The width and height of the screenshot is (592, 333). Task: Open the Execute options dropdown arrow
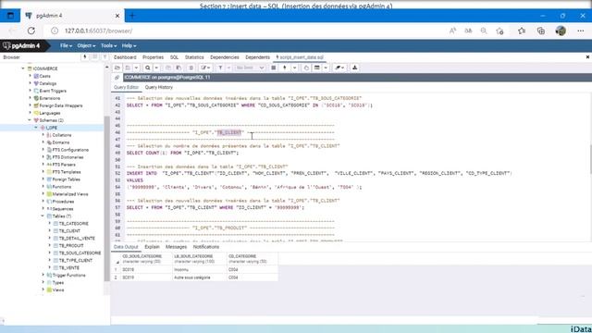pos(294,68)
